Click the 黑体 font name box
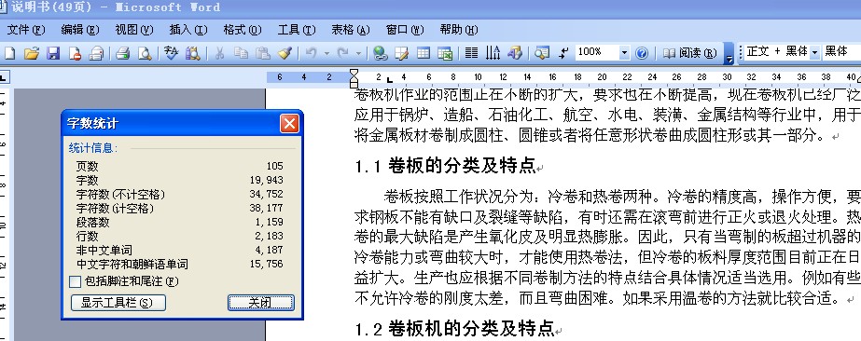Viewport: 861px width, 341px height. [841, 52]
